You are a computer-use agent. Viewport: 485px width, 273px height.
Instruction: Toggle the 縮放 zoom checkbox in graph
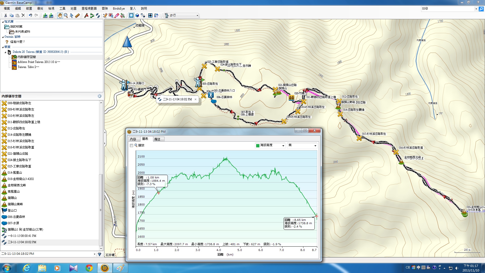(x=131, y=145)
